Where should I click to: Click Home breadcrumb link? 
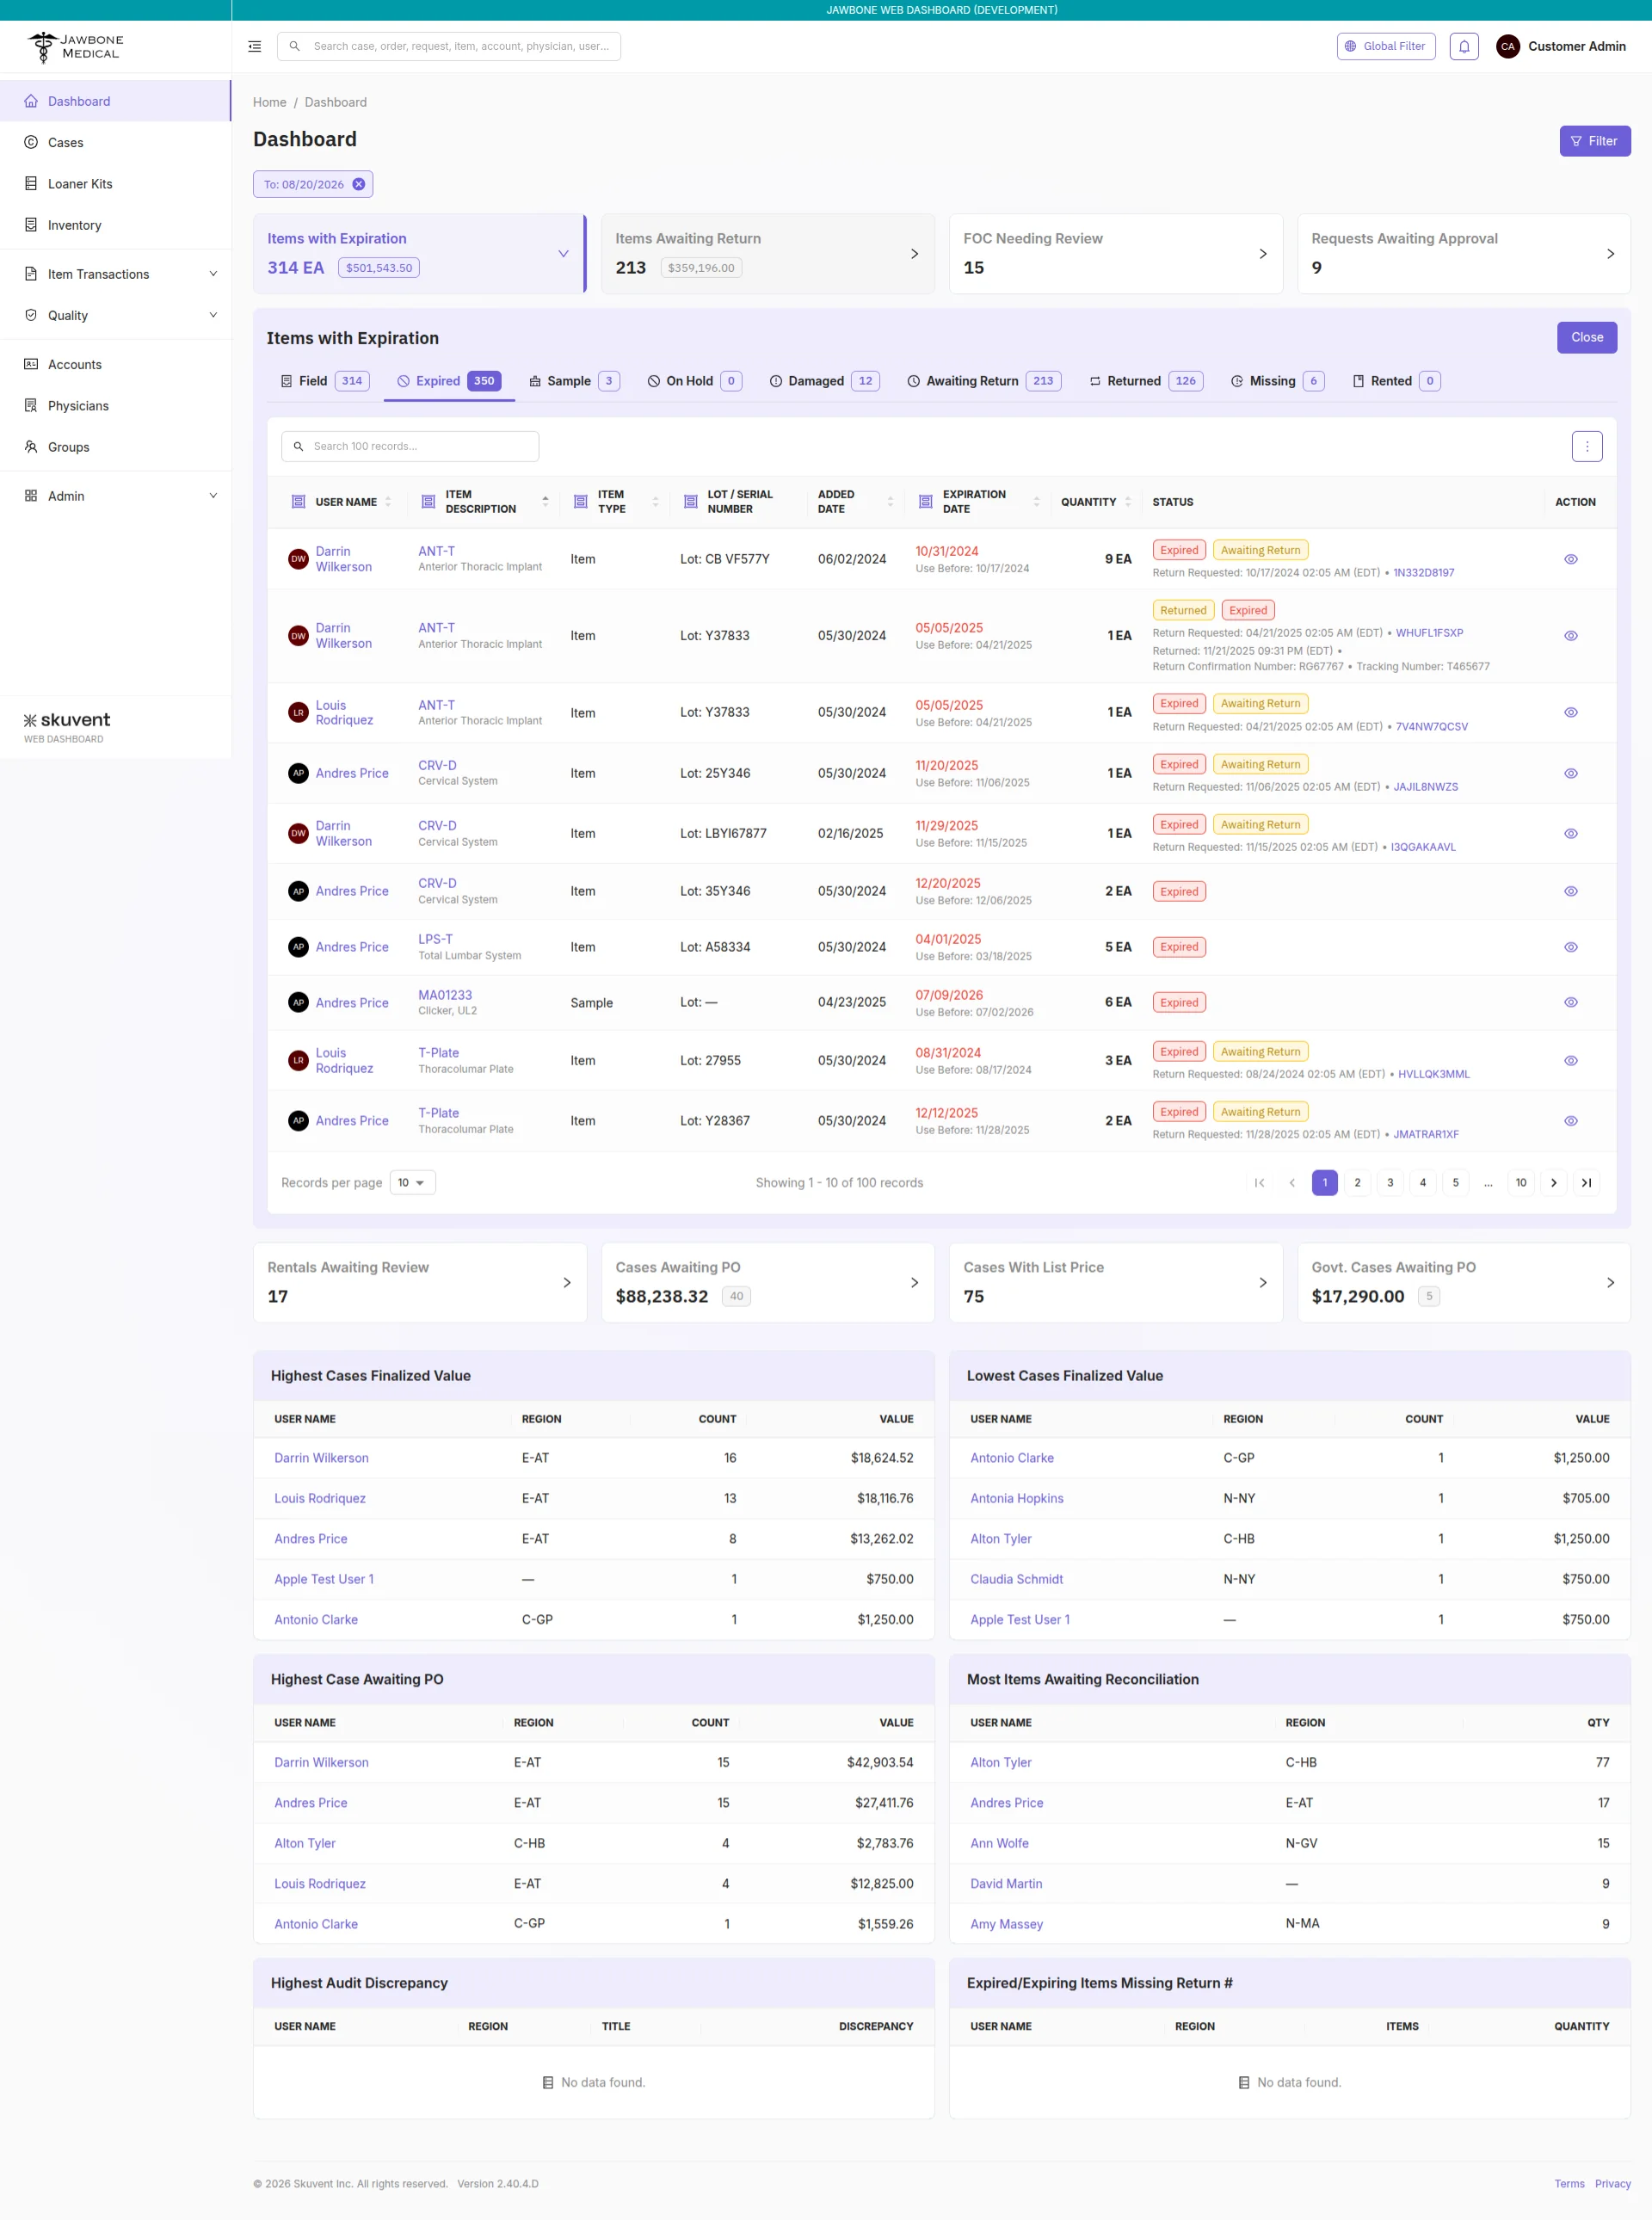click(x=269, y=102)
